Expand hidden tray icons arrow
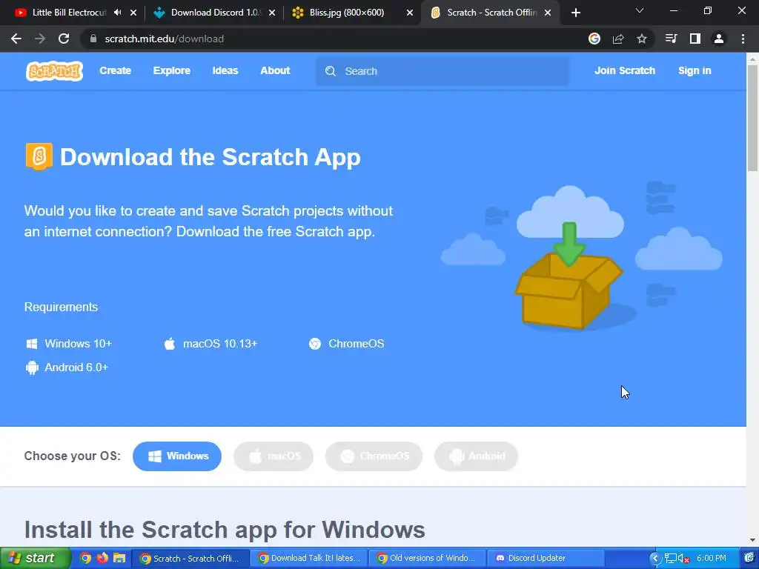The height and width of the screenshot is (569, 759). 655,559
